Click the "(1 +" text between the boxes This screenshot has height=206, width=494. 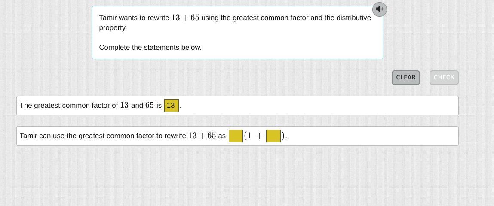253,136
